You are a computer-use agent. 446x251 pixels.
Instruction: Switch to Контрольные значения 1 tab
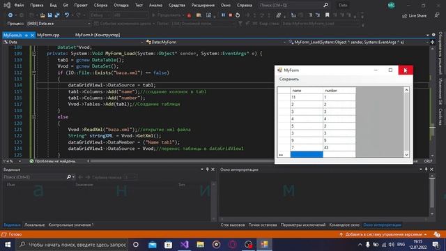pos(71,225)
